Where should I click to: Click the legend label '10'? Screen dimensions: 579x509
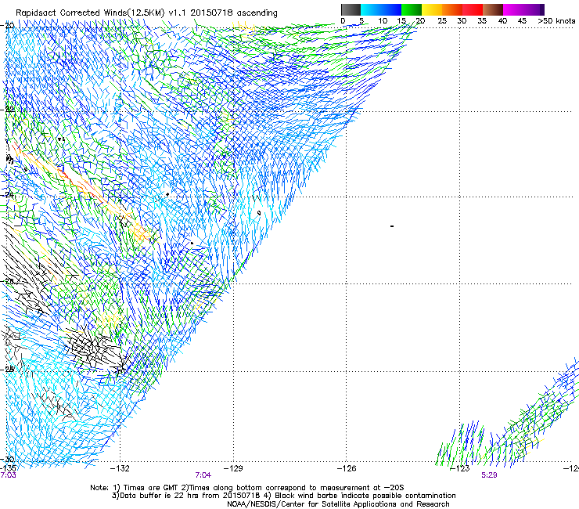coord(383,21)
